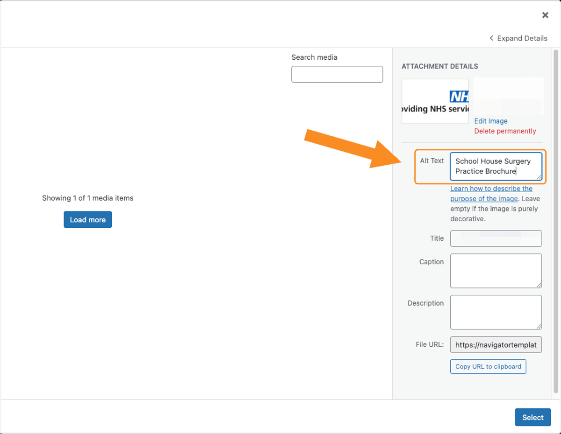Click inside the Caption textarea
Image resolution: width=561 pixels, height=434 pixels.
pyautogui.click(x=496, y=271)
